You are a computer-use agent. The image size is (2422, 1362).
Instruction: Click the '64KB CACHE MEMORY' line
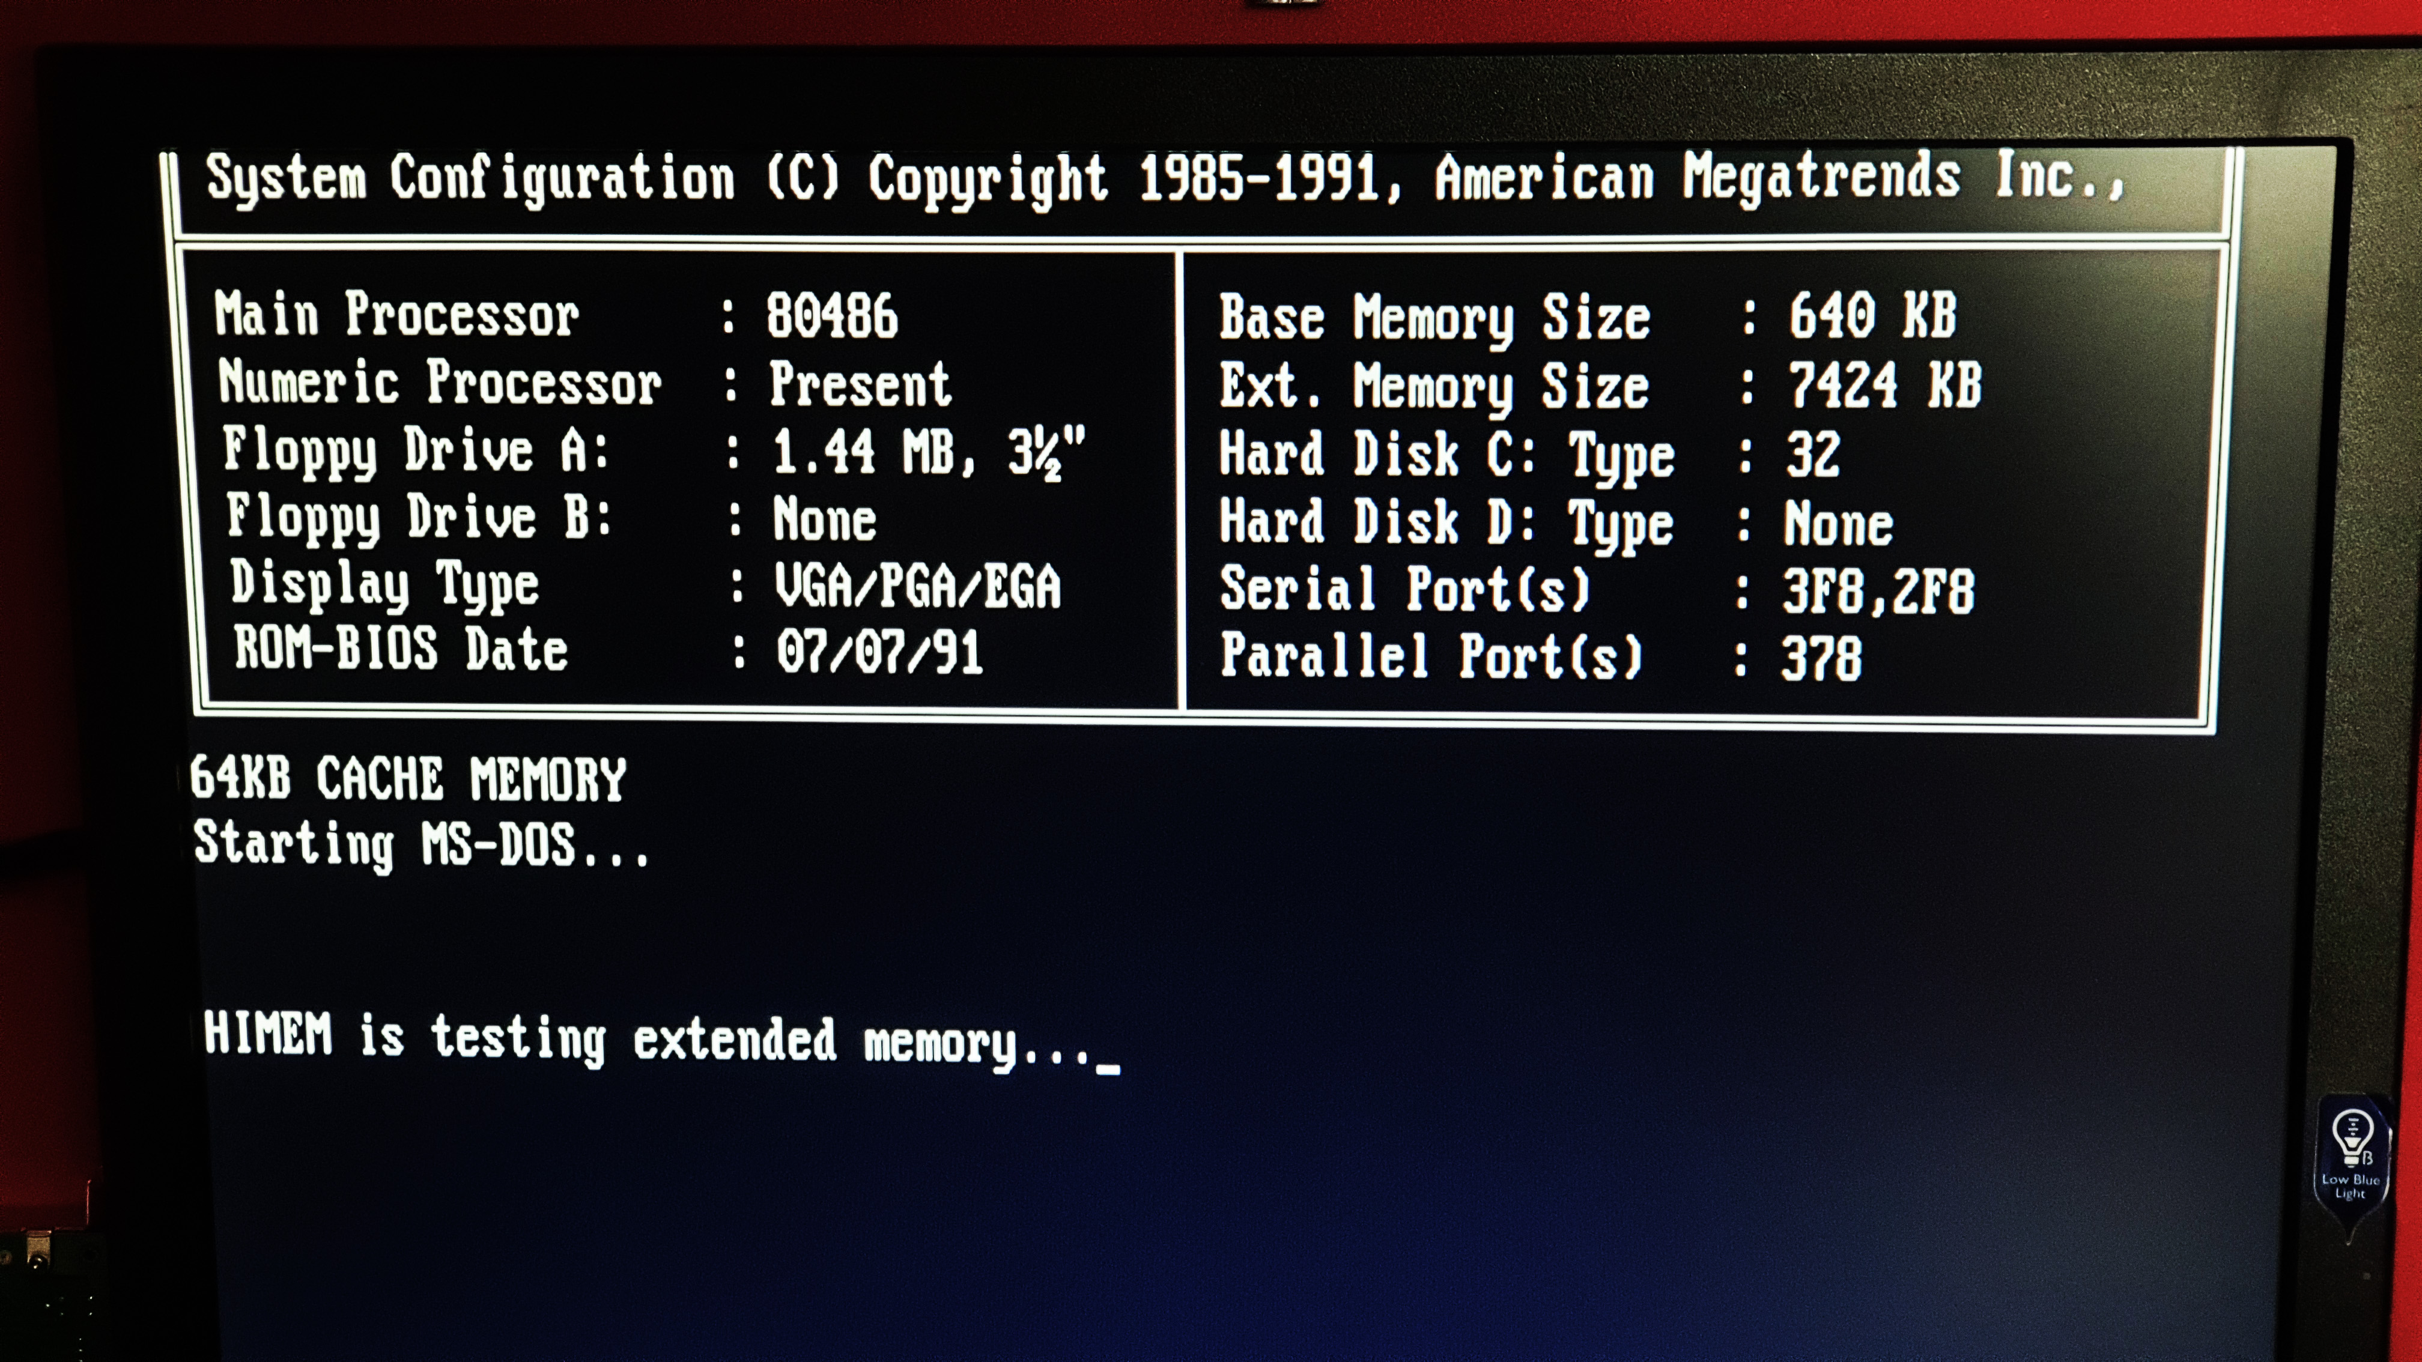click(407, 778)
